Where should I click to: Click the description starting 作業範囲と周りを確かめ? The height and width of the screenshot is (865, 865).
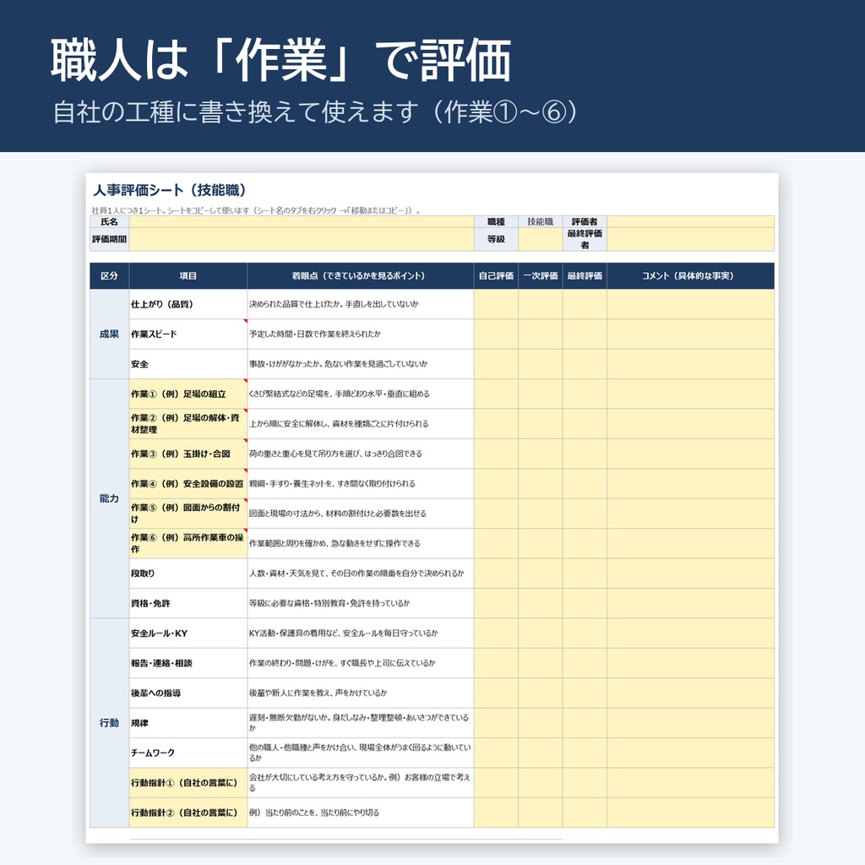click(x=360, y=543)
